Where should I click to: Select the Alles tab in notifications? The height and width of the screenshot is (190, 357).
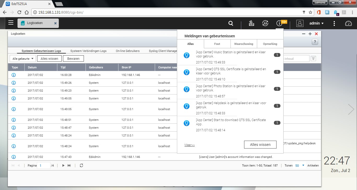(191, 44)
